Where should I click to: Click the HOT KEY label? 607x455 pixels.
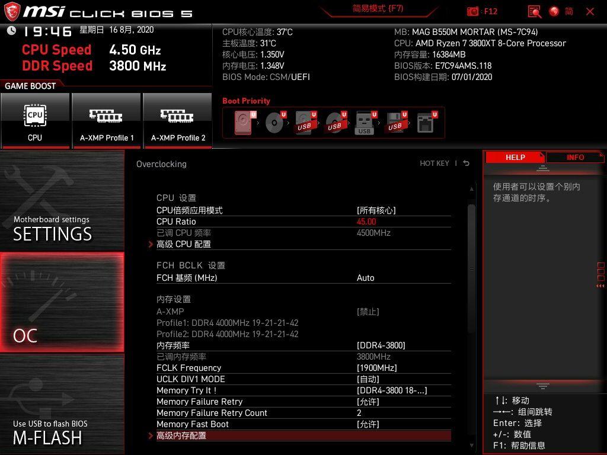(435, 164)
